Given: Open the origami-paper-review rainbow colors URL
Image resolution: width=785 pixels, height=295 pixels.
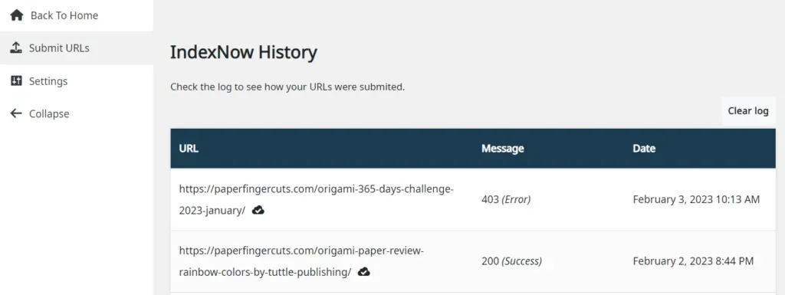Looking at the screenshot, I should (301, 261).
